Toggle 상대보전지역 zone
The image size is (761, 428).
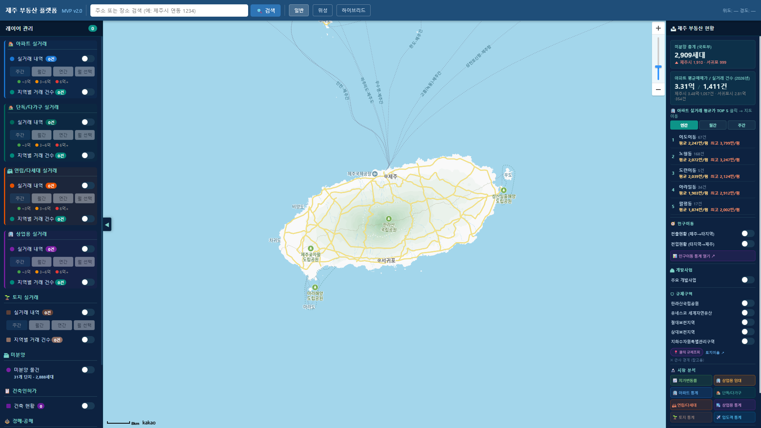(748, 332)
